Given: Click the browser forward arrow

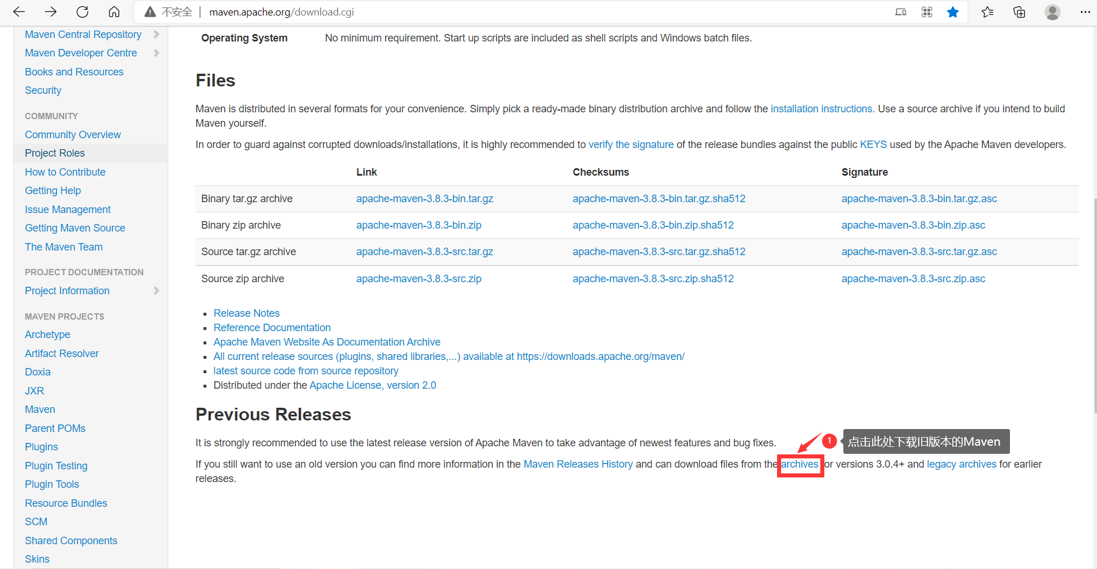Looking at the screenshot, I should pyautogui.click(x=51, y=12).
